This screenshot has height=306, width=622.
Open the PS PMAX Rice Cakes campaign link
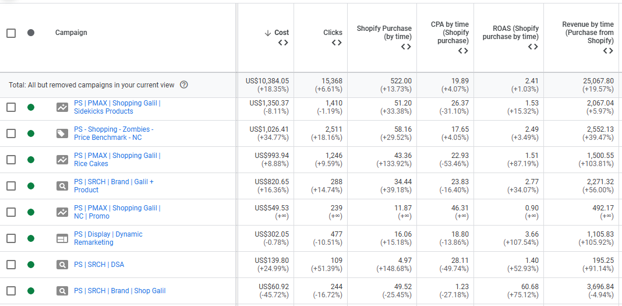(116, 160)
